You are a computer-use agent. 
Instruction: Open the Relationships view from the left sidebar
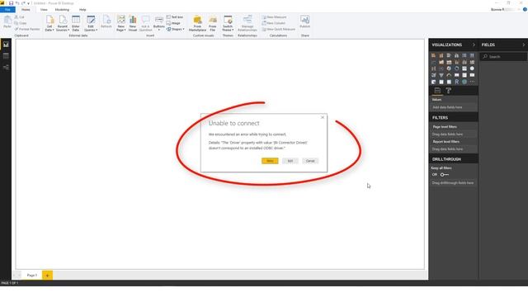click(x=6, y=68)
